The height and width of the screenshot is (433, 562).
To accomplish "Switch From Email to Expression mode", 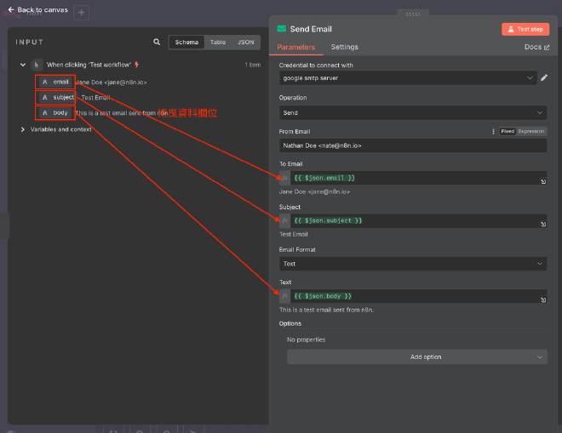I will [x=530, y=131].
